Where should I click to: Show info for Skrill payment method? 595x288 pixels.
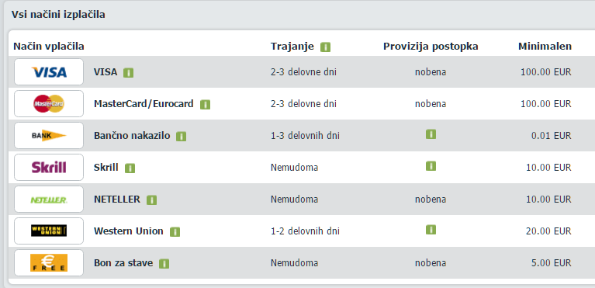(130, 168)
